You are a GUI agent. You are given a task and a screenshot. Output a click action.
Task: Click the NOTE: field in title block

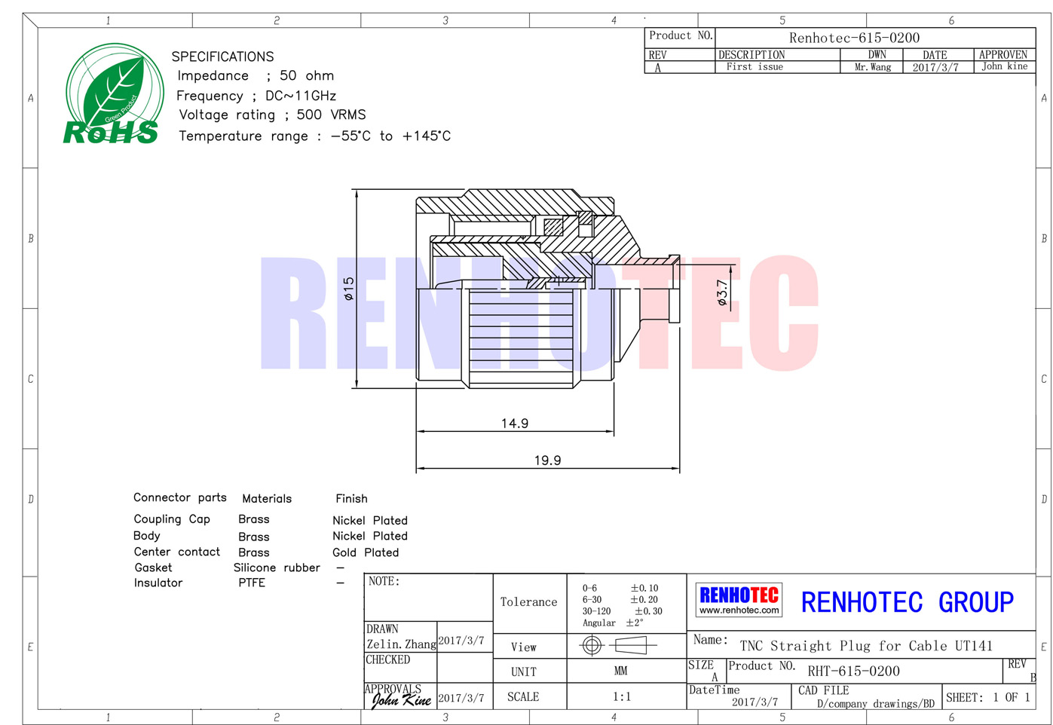[x=428, y=597]
